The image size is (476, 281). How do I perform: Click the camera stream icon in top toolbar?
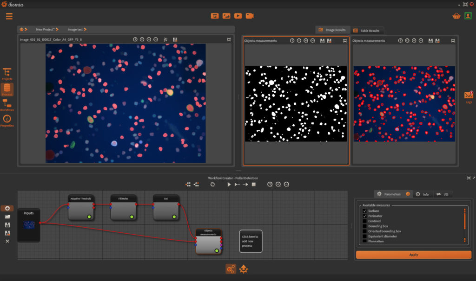tap(250, 16)
